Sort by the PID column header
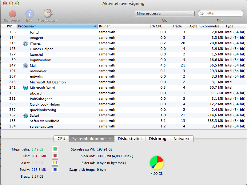 [9, 26]
